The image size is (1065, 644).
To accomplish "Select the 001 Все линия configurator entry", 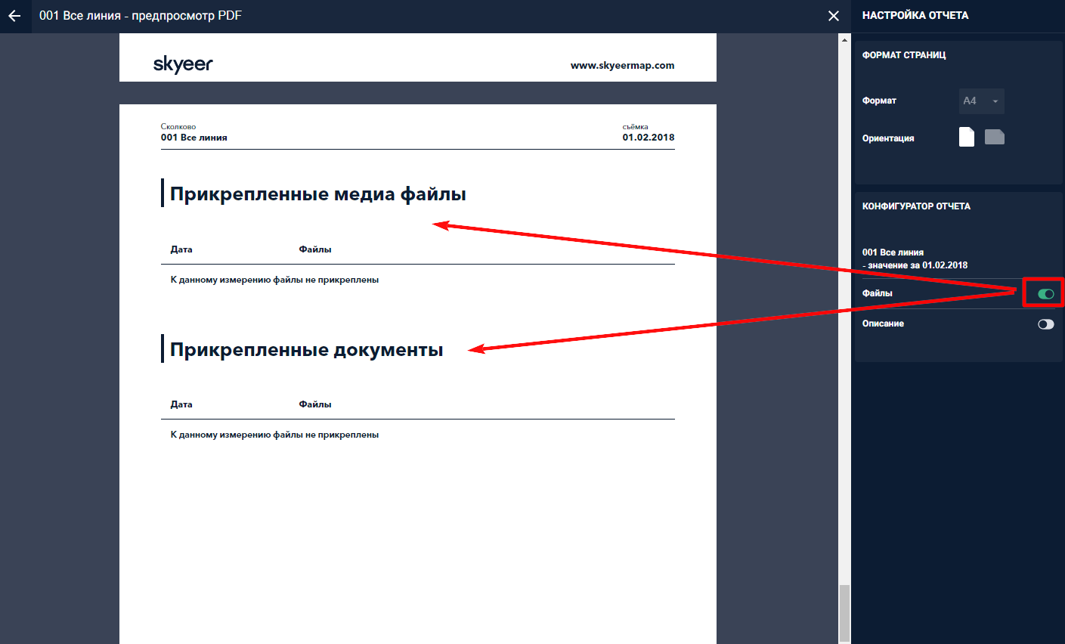I will point(893,252).
